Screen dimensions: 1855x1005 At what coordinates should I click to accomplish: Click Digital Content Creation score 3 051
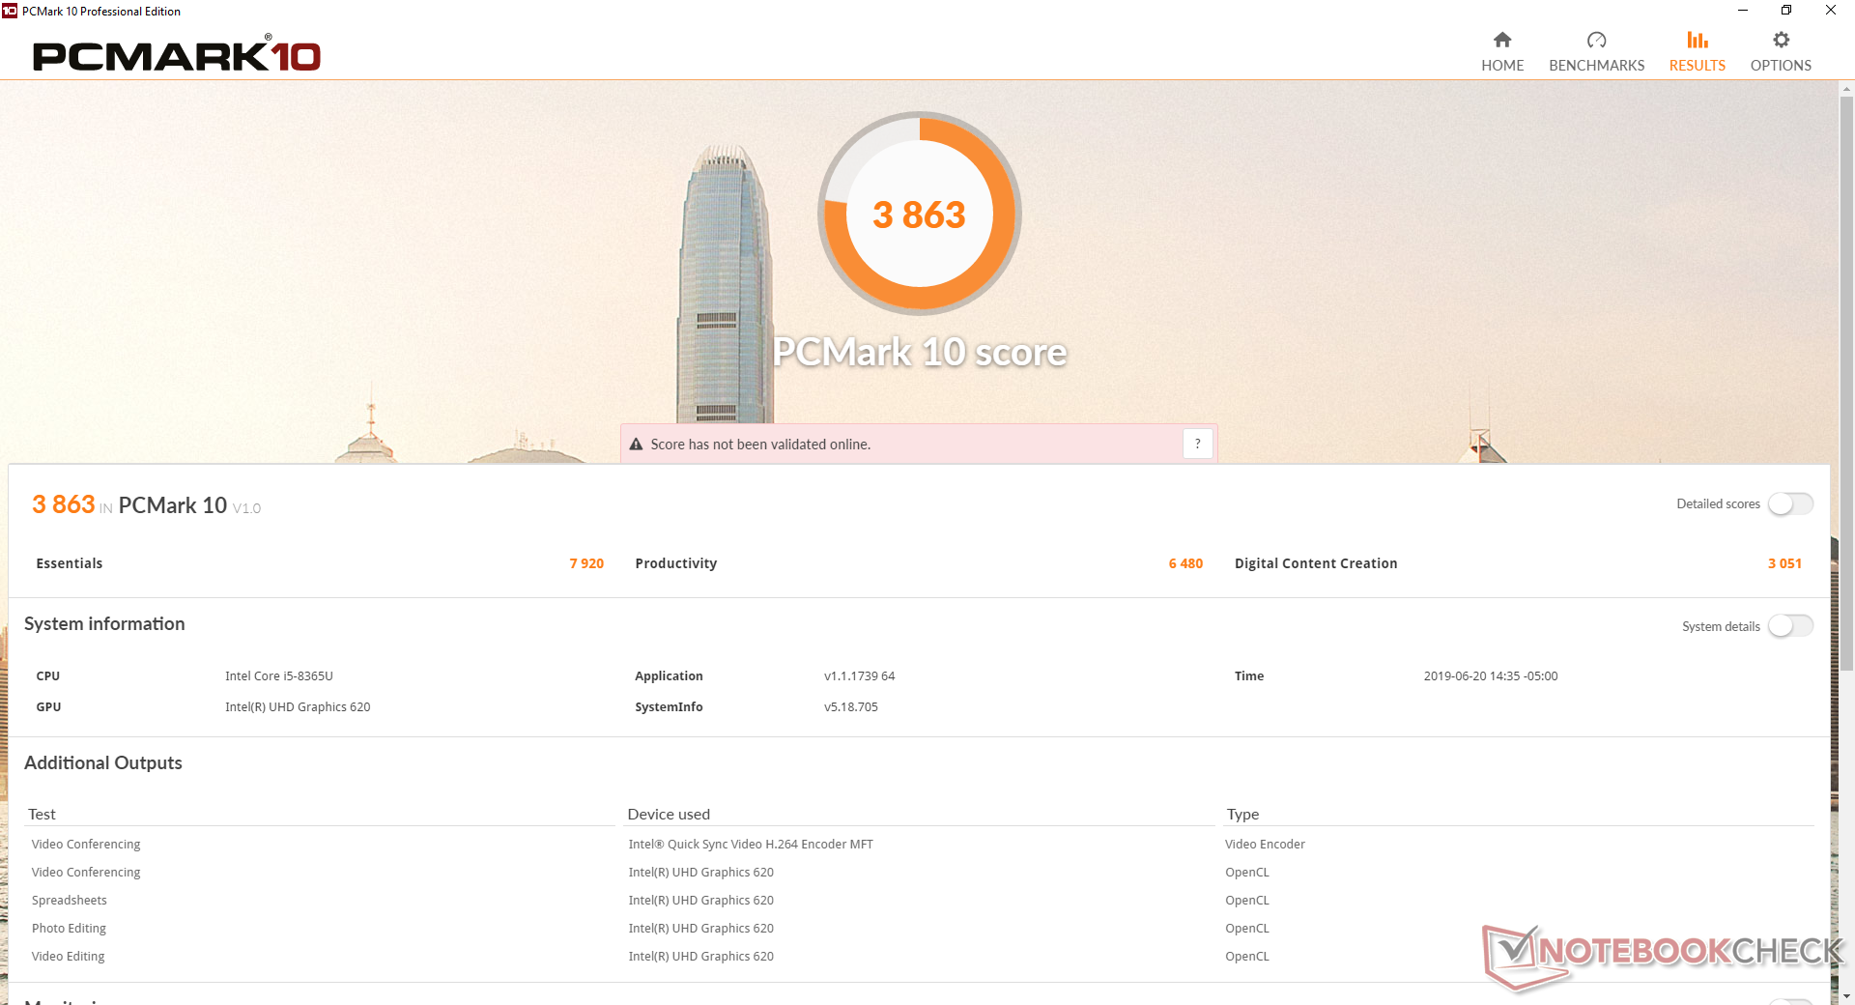pos(1784,563)
